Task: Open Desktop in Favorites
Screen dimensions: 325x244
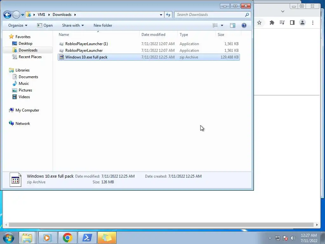Action: click(x=25, y=43)
